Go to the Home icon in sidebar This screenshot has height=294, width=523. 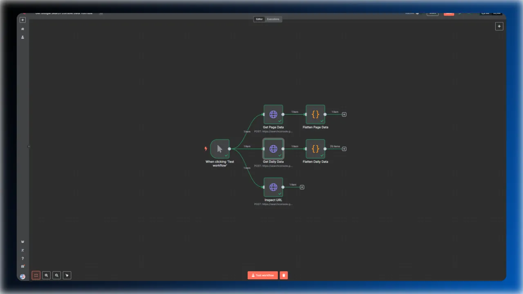22,29
